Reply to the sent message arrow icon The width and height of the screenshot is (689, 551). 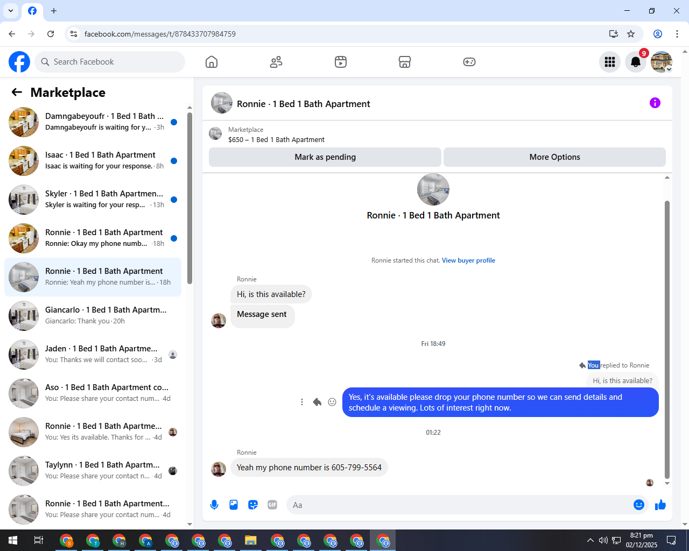pyautogui.click(x=317, y=402)
